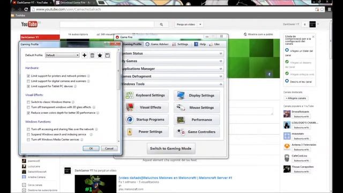
Task: Save profile using the floppy disk icon
Action: 107,55
